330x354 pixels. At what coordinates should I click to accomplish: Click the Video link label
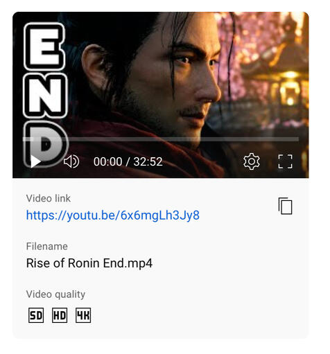[x=49, y=198]
